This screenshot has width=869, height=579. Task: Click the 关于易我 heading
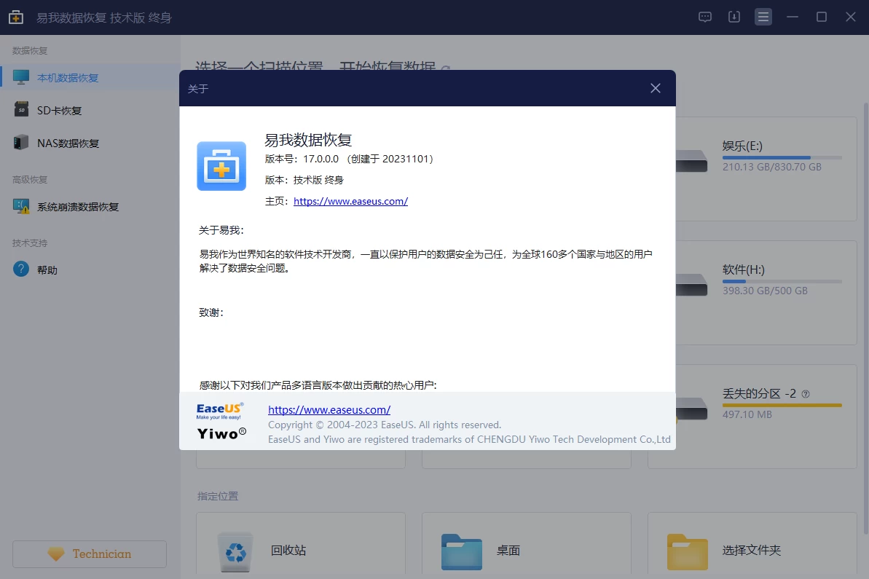[221, 230]
